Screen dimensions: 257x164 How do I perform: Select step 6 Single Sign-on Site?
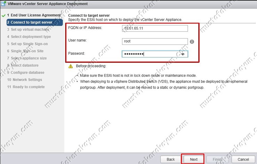point(25,51)
